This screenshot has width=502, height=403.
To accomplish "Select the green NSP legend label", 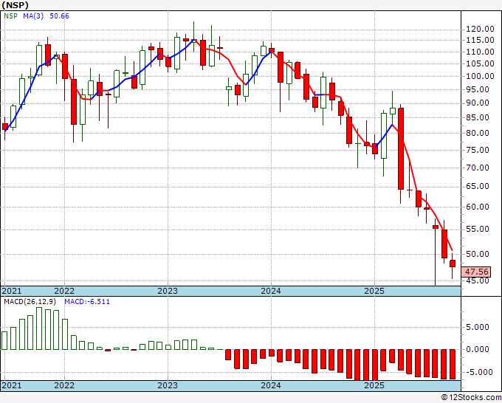I will click(x=10, y=16).
